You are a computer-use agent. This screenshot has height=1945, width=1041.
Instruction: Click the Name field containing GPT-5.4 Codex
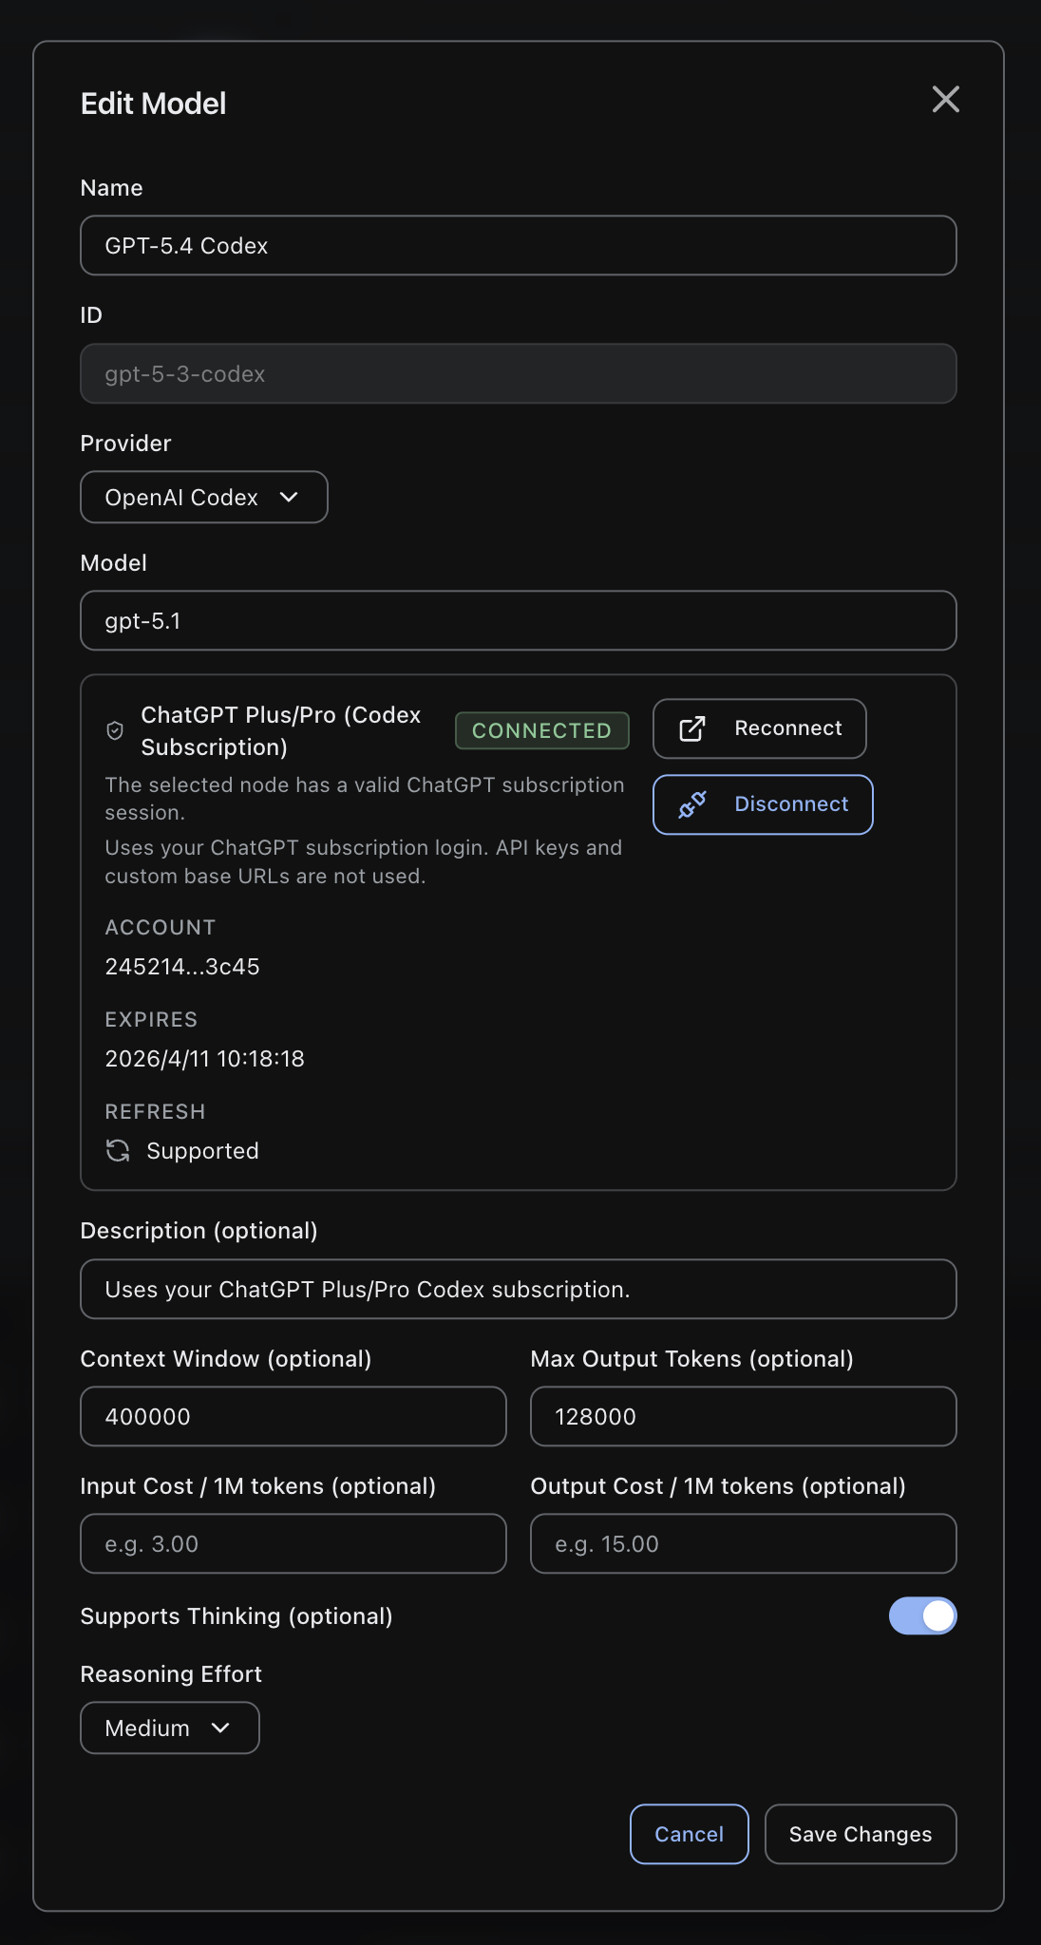519,245
